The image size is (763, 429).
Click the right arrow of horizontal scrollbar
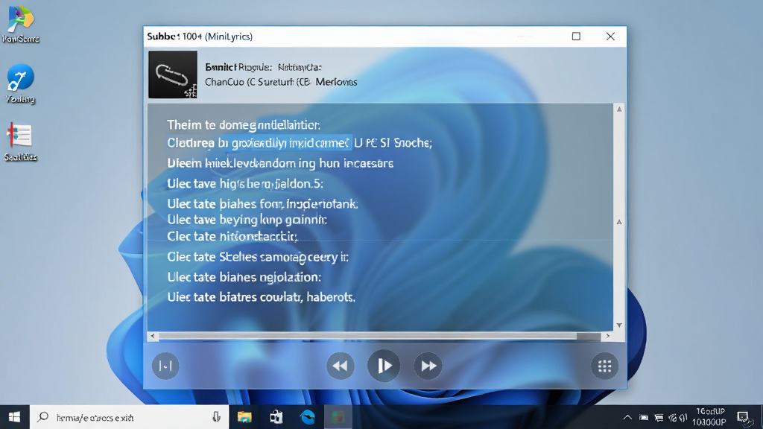(x=608, y=336)
